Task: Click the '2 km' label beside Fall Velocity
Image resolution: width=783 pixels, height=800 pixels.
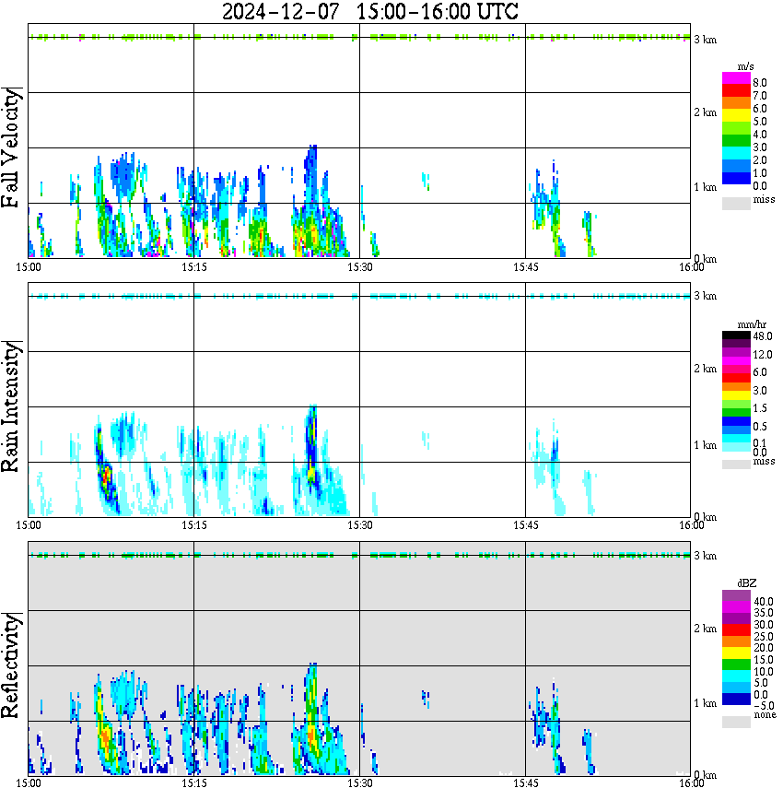Action: pyautogui.click(x=705, y=112)
